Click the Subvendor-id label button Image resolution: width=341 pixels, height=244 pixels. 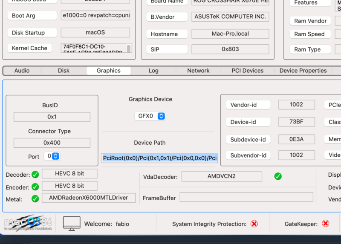point(248,155)
